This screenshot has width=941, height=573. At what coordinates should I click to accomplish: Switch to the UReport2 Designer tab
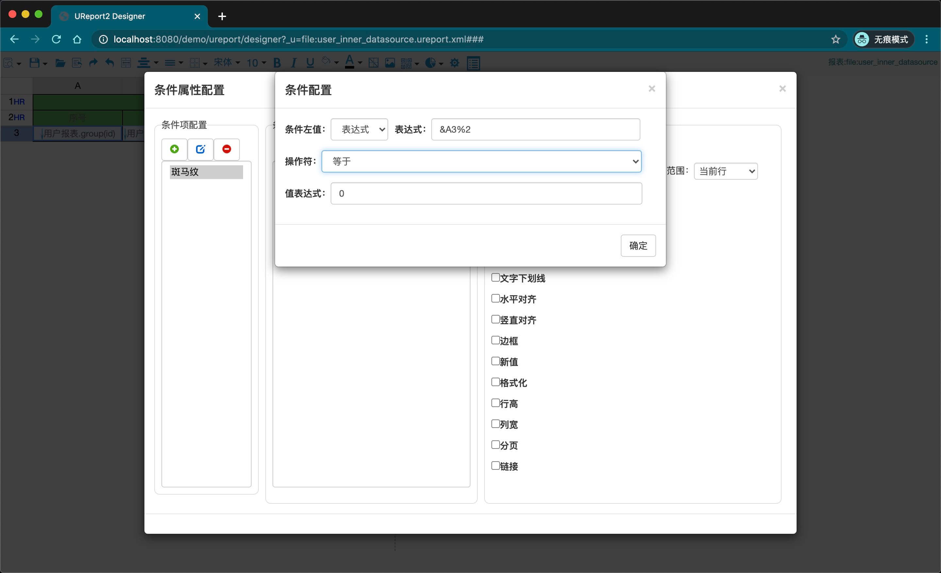(129, 16)
